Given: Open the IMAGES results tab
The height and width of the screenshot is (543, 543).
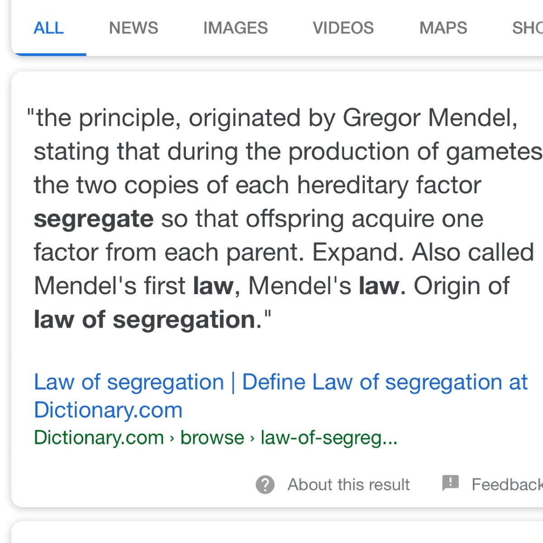Looking at the screenshot, I should [x=235, y=28].
